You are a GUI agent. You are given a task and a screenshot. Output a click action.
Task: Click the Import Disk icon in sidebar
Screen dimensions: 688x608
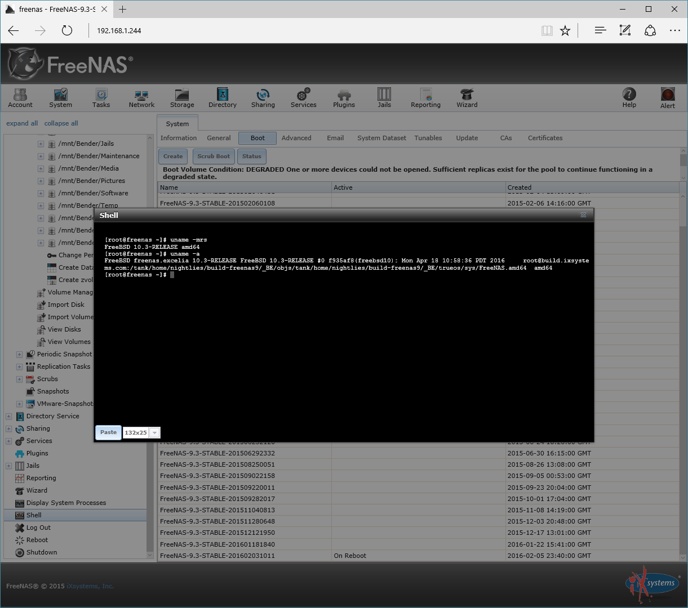pos(41,305)
